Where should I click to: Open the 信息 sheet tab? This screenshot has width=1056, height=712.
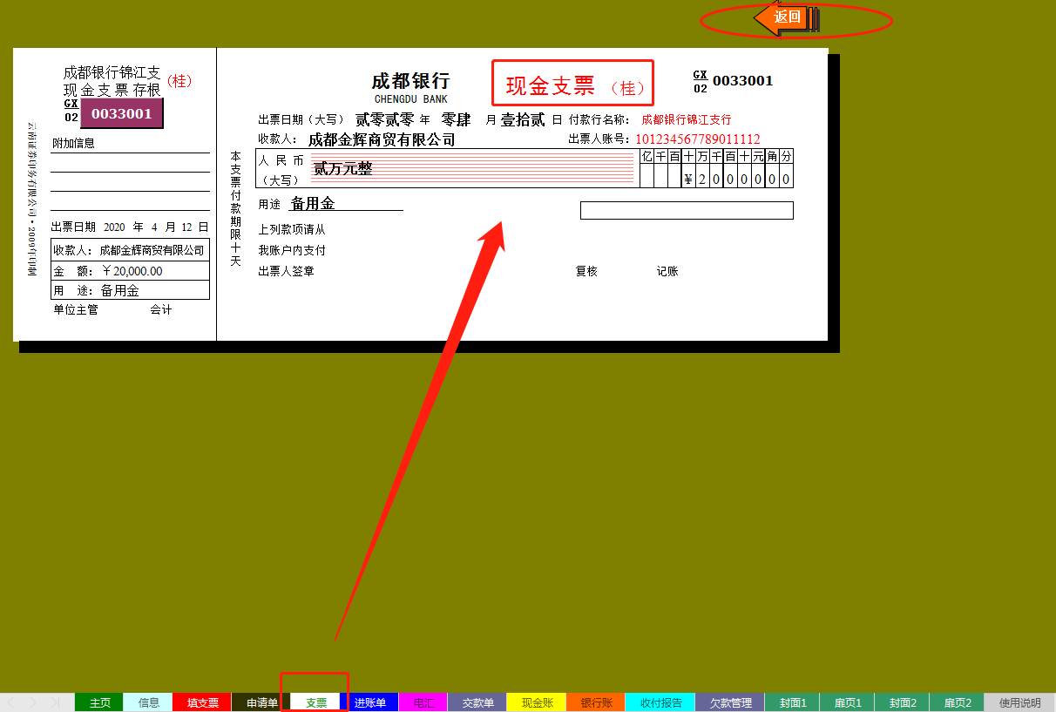point(148,702)
